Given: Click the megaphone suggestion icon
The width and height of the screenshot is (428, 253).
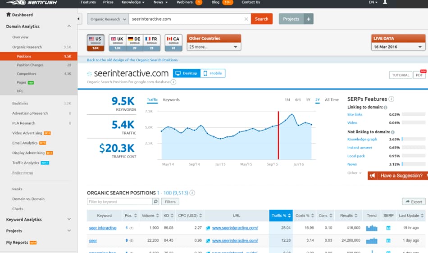Looking at the screenshot, I should pos(372,176).
